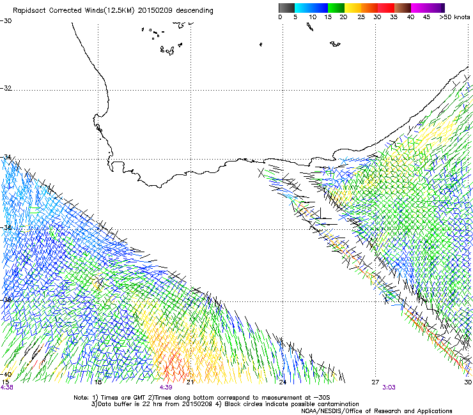Click the purple '4:39' pass time
This screenshot has width=473, height=415.
click(x=166, y=388)
